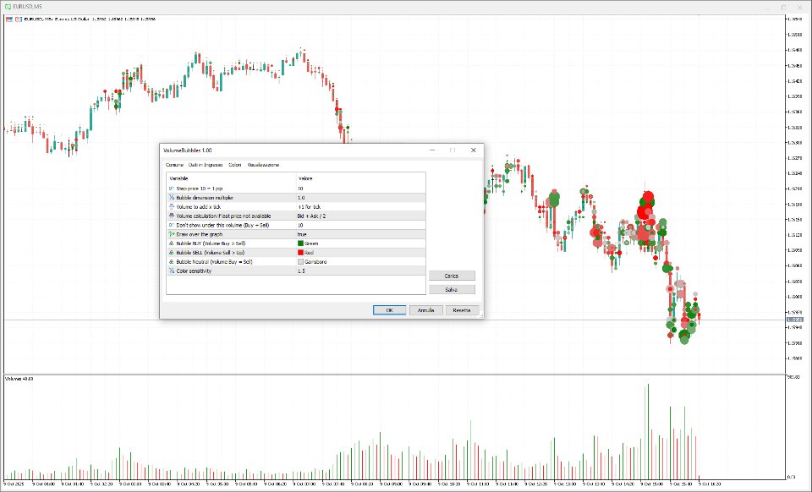
Task: Select the Bubble dimension multiplier parameter icon
Action: (x=171, y=196)
